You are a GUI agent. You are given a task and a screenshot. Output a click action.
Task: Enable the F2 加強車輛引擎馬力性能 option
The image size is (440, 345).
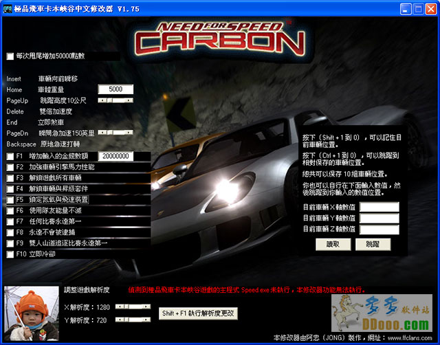10,167
